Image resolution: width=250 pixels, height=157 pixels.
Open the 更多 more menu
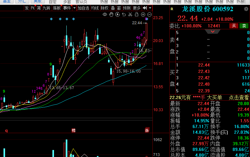pyautogui.click(x=137, y=8)
